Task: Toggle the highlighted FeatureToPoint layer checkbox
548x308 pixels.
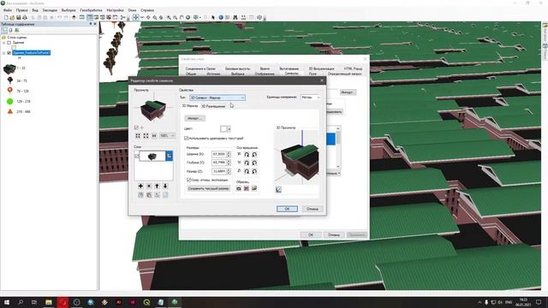Action: [x=9, y=53]
